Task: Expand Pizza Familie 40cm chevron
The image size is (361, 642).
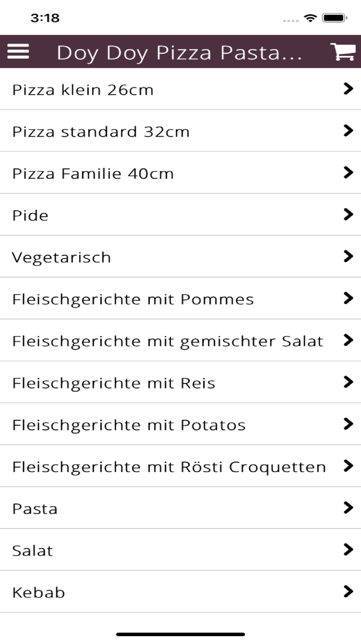Action: (348, 173)
